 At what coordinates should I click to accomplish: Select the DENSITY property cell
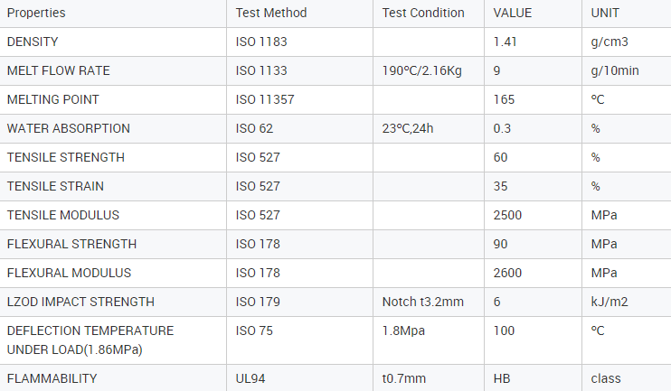[x=33, y=42]
